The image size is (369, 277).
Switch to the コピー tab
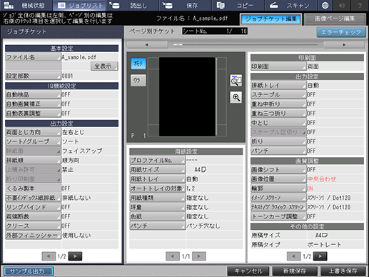tap(238, 5)
